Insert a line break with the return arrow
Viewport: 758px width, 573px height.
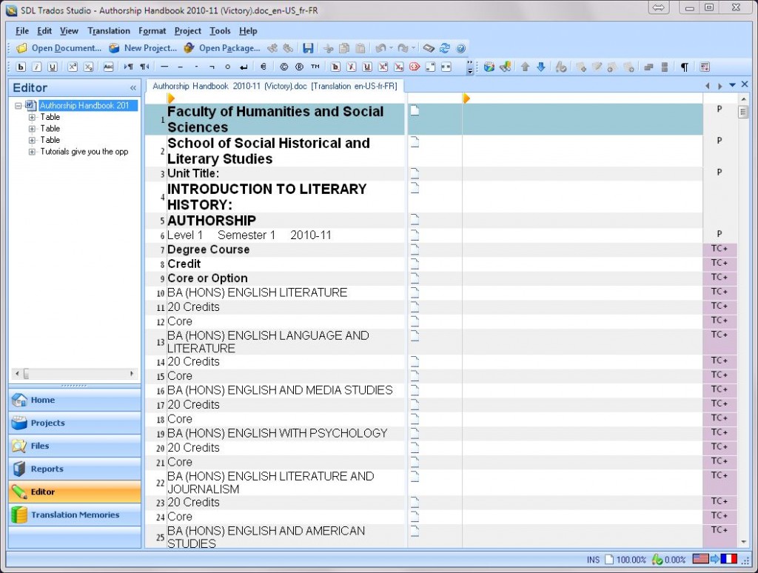(244, 67)
